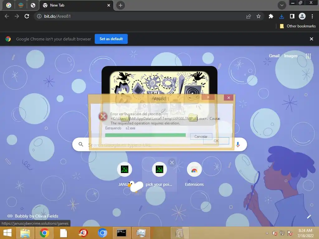Open Chrome's three-dot menu

(312, 16)
